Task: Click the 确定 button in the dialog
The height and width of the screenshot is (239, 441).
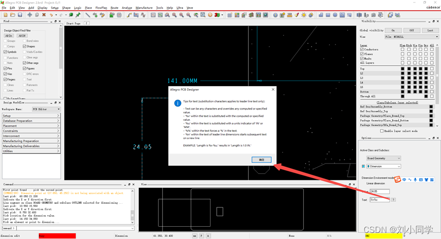Action: tap(262, 160)
